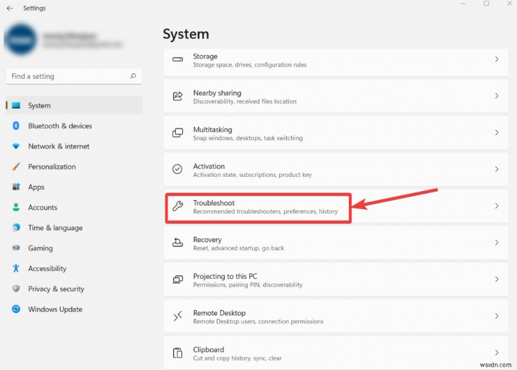Click 'Activation state, subscriptions, product key' text
The image size is (517, 370).
(x=252, y=174)
